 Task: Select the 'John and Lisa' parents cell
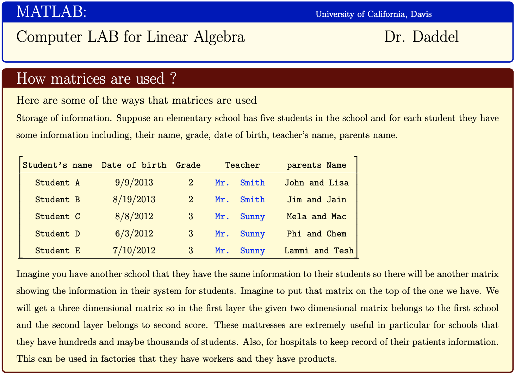tap(316, 183)
